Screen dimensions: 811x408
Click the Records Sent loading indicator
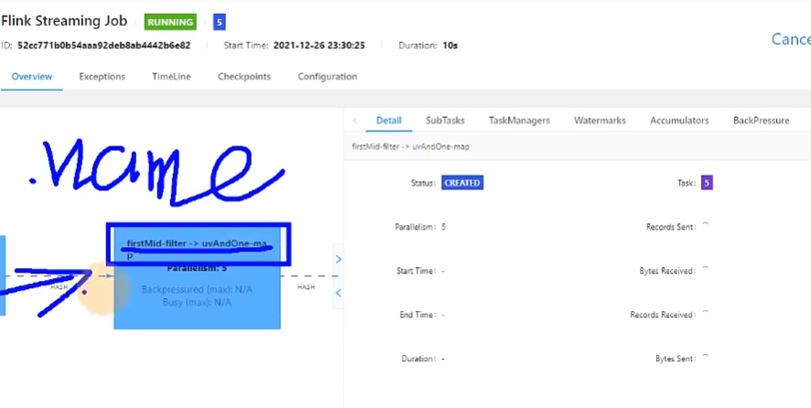point(706,225)
